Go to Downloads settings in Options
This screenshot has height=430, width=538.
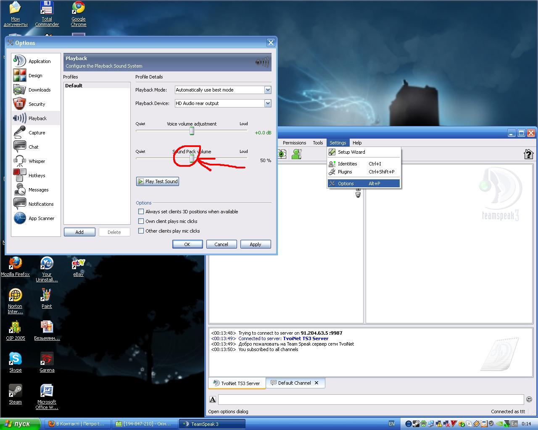pos(36,90)
